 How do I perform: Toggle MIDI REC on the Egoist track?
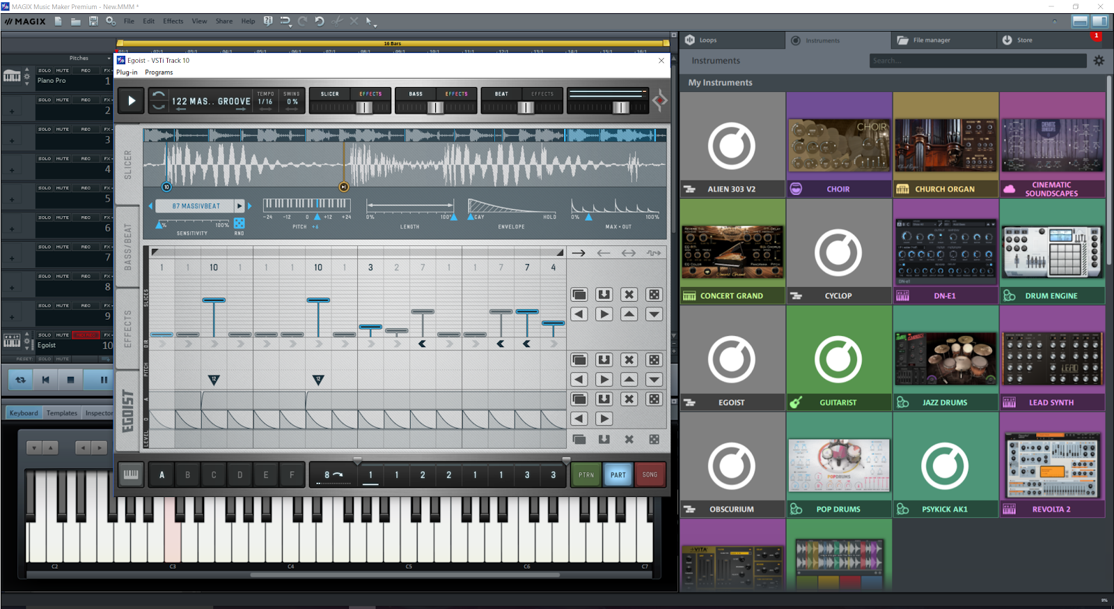coord(86,335)
